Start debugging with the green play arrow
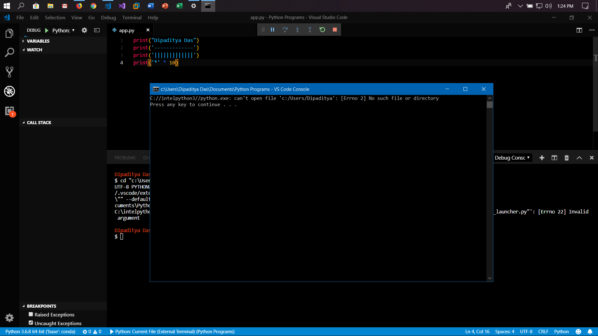 point(47,30)
